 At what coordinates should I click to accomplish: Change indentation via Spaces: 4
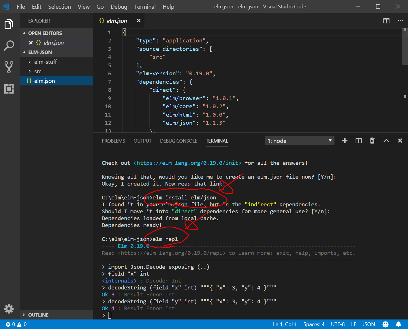314,324
